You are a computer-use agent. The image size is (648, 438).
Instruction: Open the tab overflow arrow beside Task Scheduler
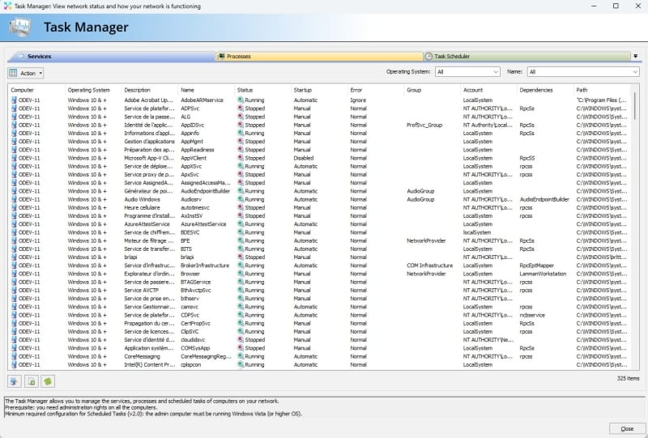[x=635, y=57]
